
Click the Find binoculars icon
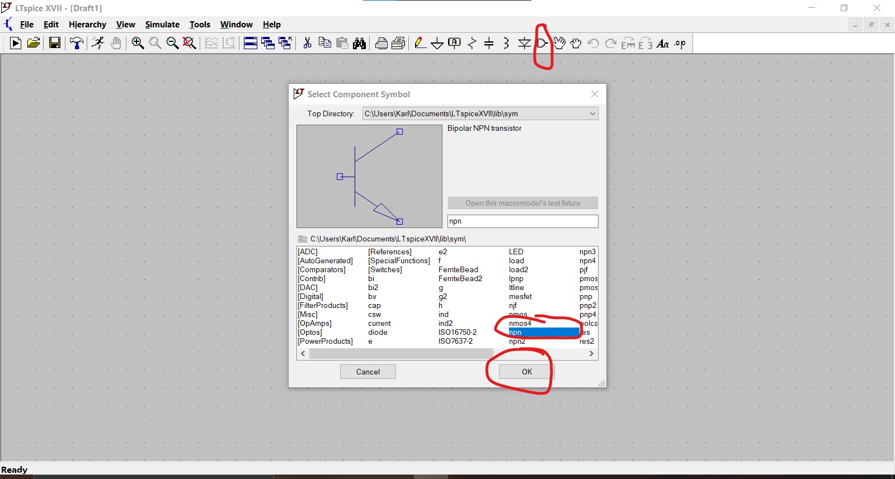359,43
